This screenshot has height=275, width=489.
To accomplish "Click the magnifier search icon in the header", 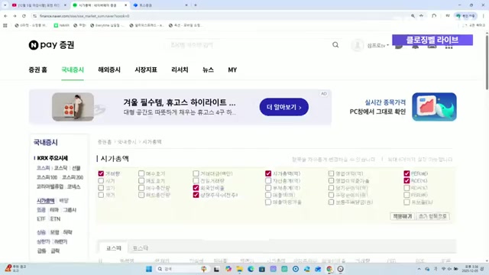I will coord(335,45).
